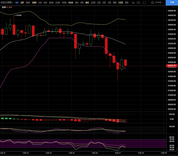Click the 下单 order button
Screen dimensions: 178x156
click(172, 2)
